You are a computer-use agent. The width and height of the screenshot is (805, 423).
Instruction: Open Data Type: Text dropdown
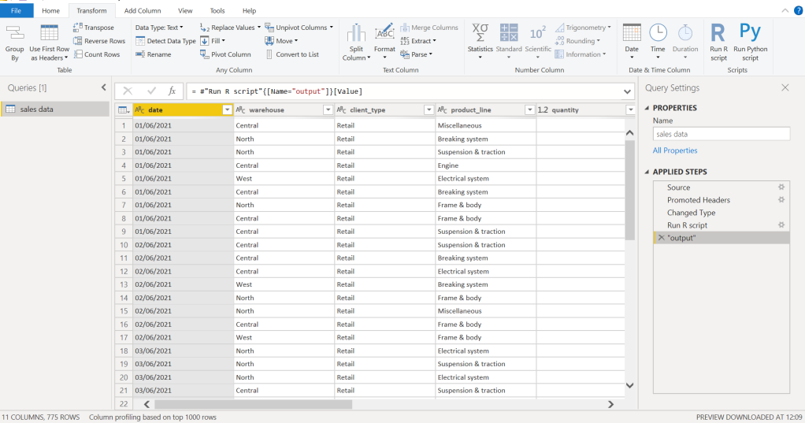click(159, 28)
